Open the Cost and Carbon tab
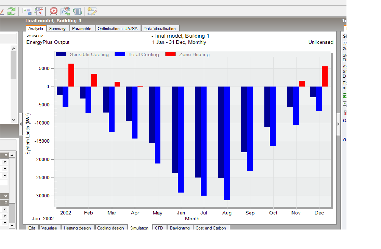This screenshot has width=381, height=249. coord(211,227)
